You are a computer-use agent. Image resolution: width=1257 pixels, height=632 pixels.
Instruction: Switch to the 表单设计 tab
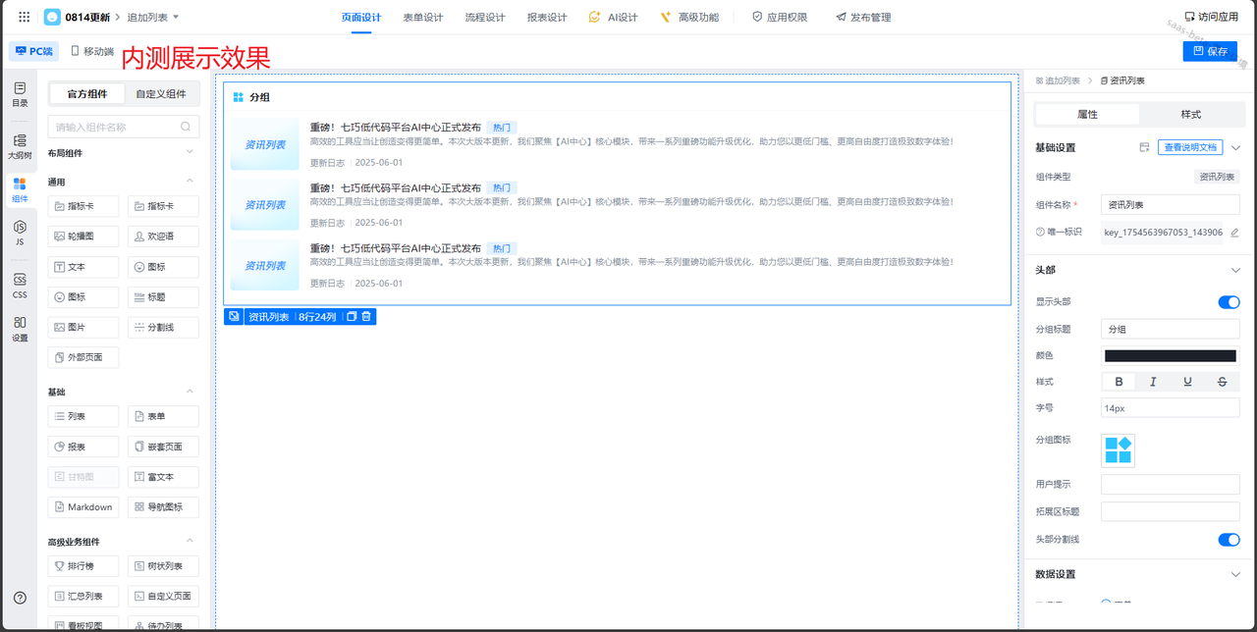pos(422,18)
